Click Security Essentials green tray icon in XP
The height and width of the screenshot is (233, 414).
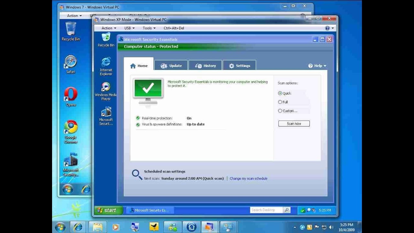tap(303, 210)
